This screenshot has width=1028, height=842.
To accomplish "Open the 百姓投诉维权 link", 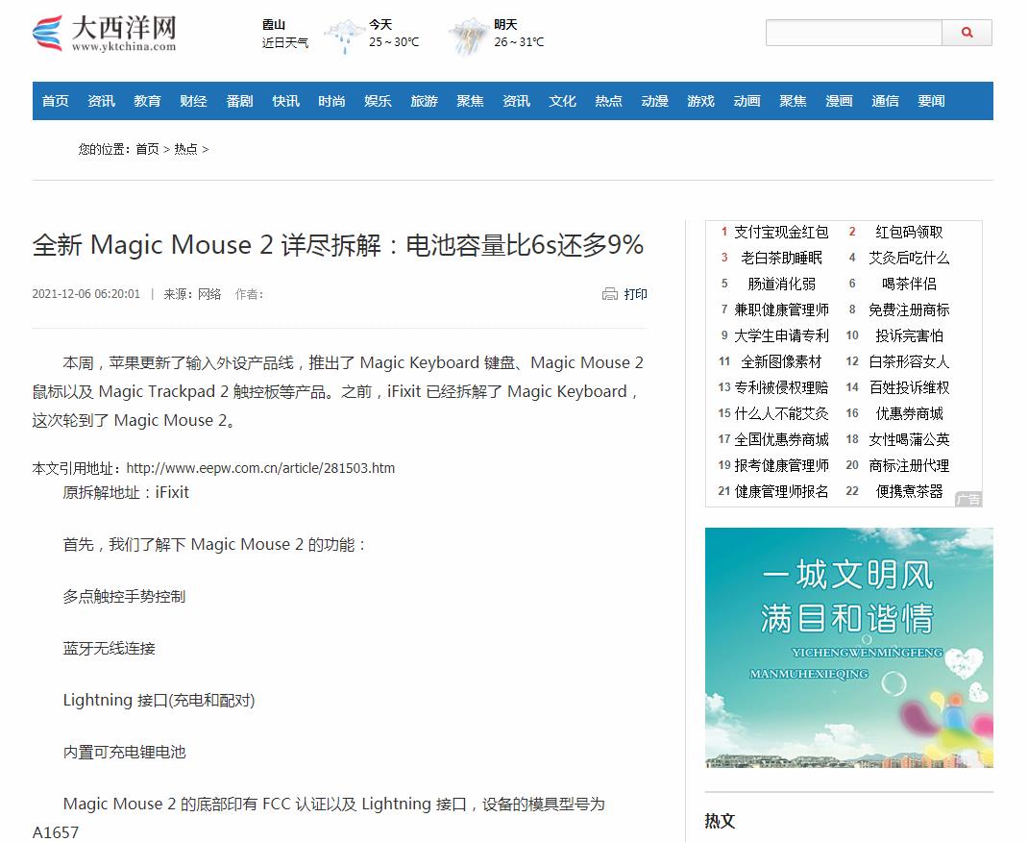I will (909, 387).
